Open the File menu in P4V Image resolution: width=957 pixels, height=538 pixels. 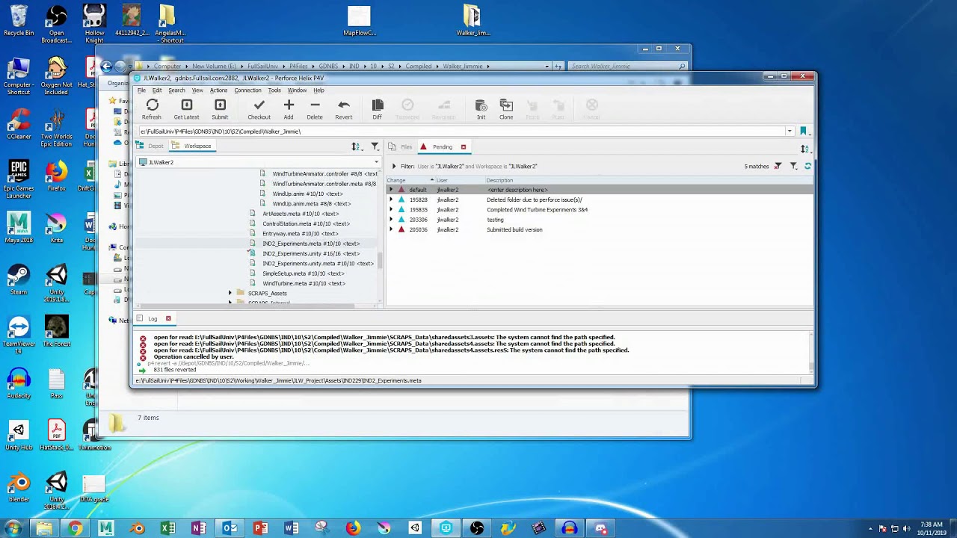coord(141,90)
